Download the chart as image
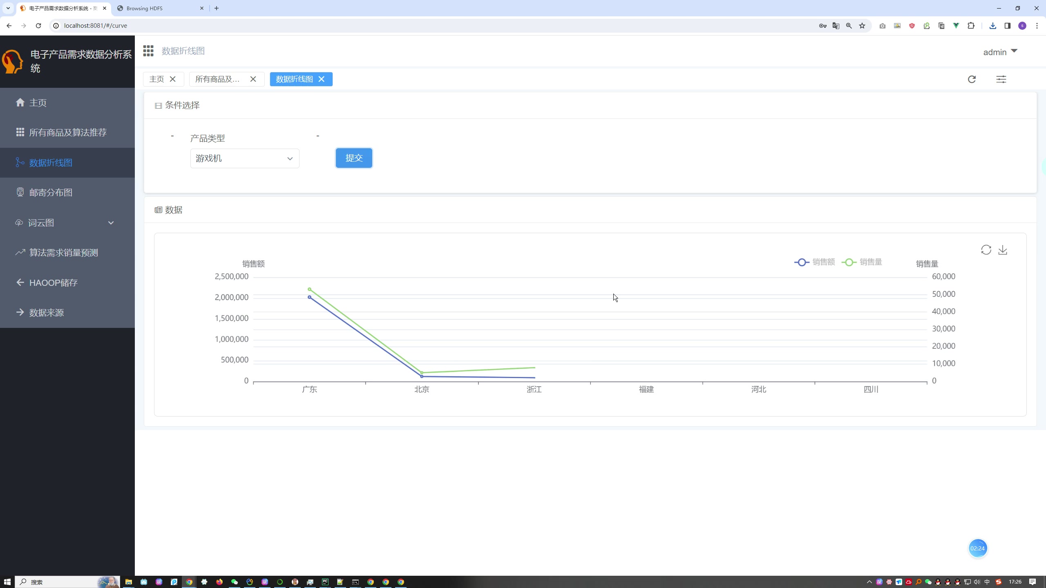The width and height of the screenshot is (1046, 588). [1003, 250]
